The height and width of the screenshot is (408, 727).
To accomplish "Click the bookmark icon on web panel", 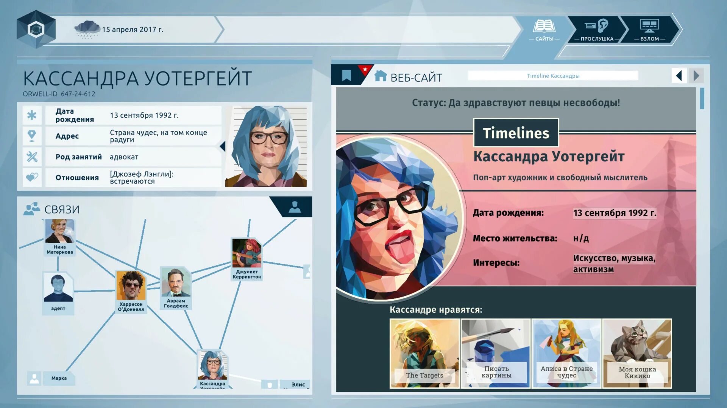I will pos(346,75).
